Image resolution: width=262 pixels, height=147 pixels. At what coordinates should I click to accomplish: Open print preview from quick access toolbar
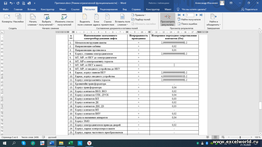tap(23, 3)
